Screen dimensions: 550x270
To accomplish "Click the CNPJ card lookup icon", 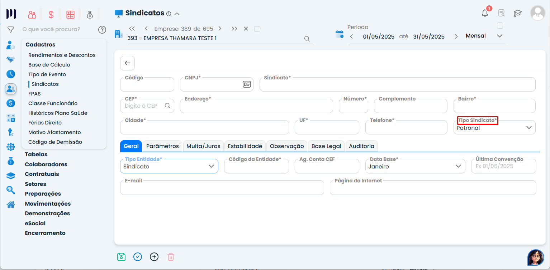I will coord(247,84).
